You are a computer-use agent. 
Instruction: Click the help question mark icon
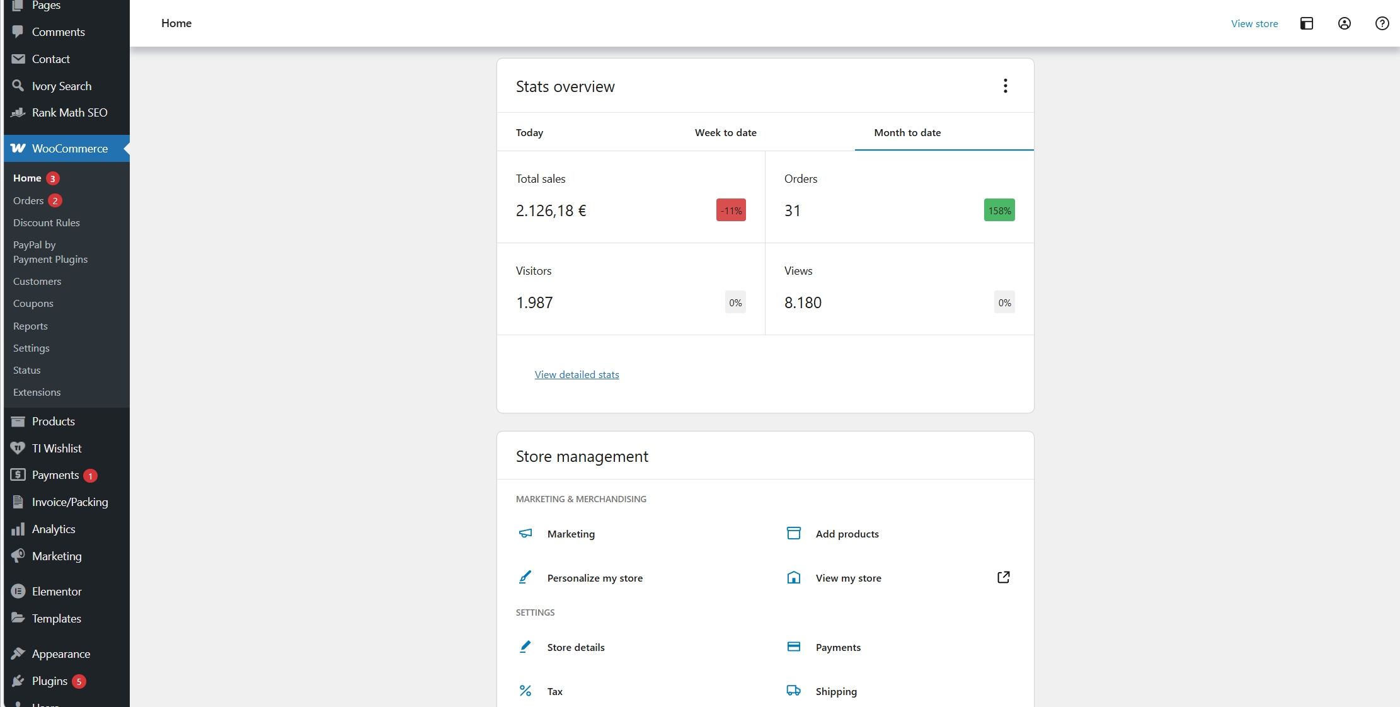tap(1382, 23)
